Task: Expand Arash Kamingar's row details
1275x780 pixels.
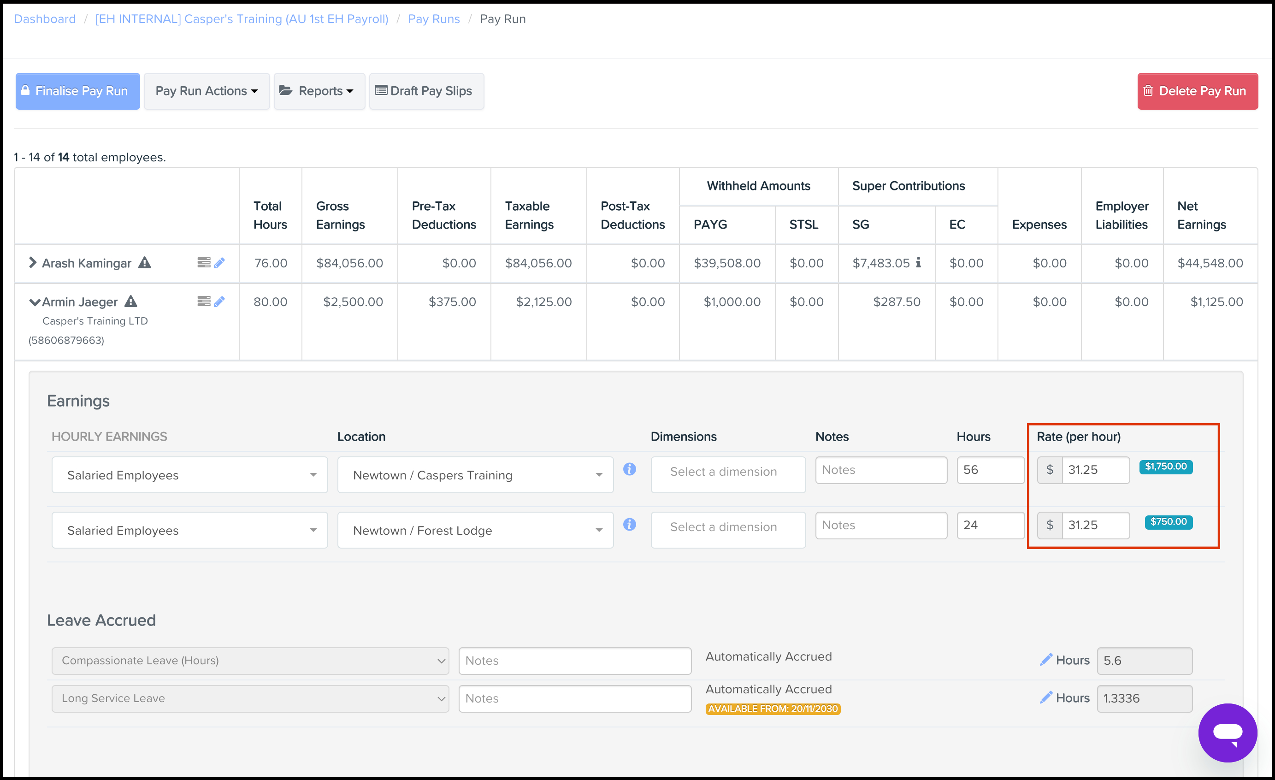Action: point(33,262)
